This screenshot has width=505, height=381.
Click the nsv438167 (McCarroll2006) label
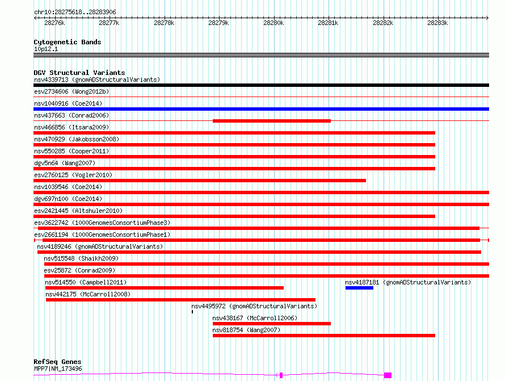coord(255,318)
